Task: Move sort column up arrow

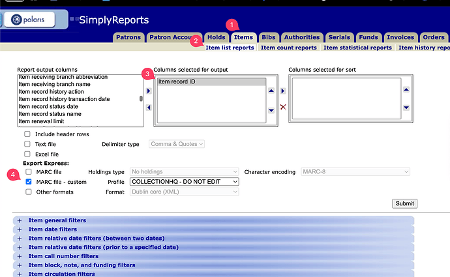Action: click(406, 89)
